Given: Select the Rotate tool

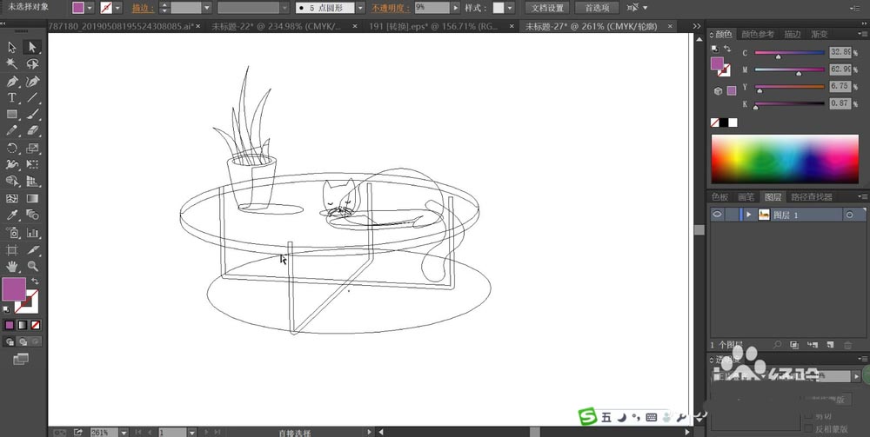Looking at the screenshot, I should (x=11, y=148).
